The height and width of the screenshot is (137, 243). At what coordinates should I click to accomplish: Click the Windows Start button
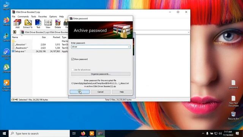4,134
